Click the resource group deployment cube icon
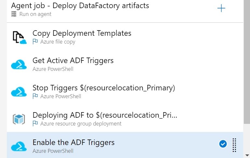The image size is (250, 158). pos(19,119)
